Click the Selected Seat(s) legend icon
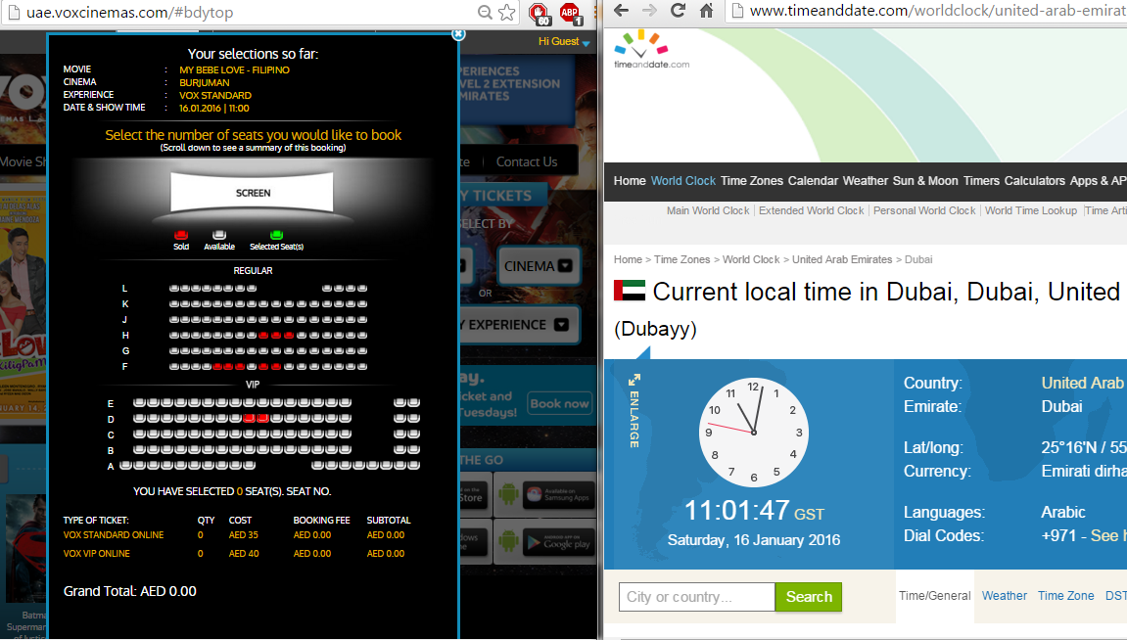This screenshot has height=640, width=1127. (x=276, y=235)
